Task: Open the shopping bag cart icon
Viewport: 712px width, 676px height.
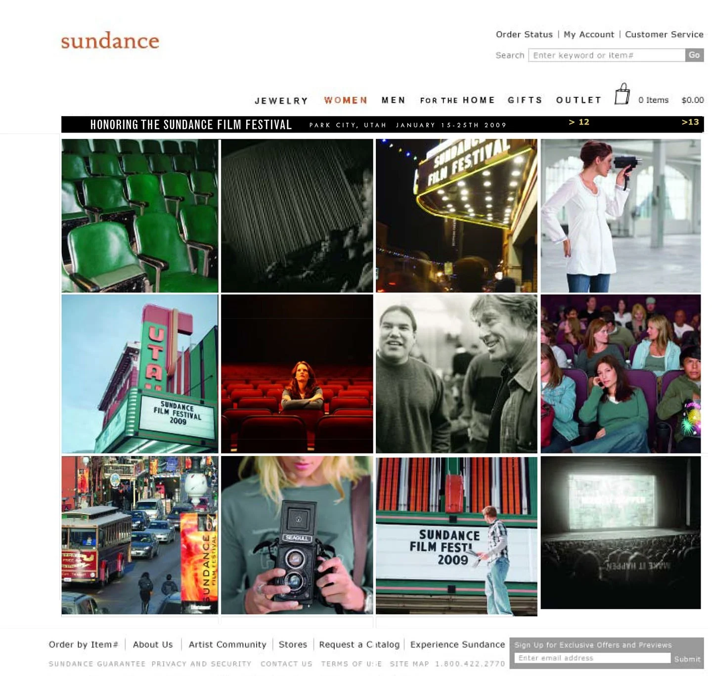Action: (x=622, y=94)
